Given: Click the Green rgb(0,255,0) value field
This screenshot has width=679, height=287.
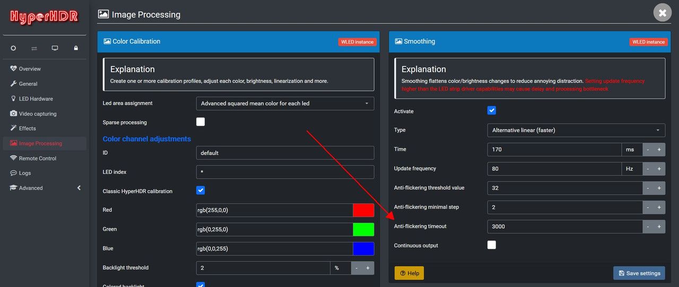Looking at the screenshot, I should [x=274, y=229].
